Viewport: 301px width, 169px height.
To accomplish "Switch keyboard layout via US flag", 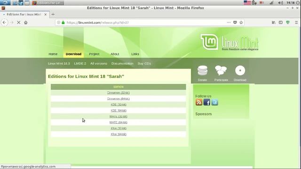I will 247,3.
